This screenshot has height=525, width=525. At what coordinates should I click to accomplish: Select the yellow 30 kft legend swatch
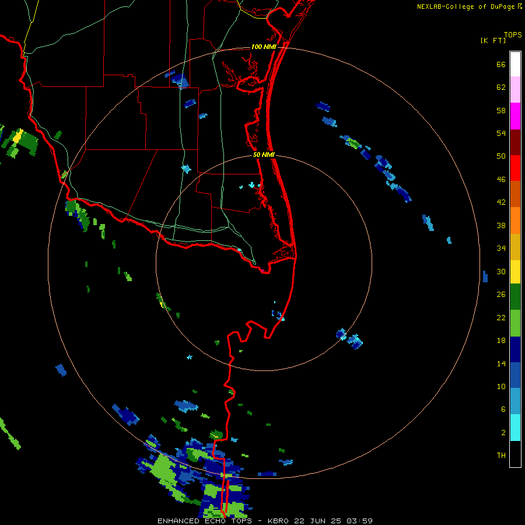tap(515, 272)
